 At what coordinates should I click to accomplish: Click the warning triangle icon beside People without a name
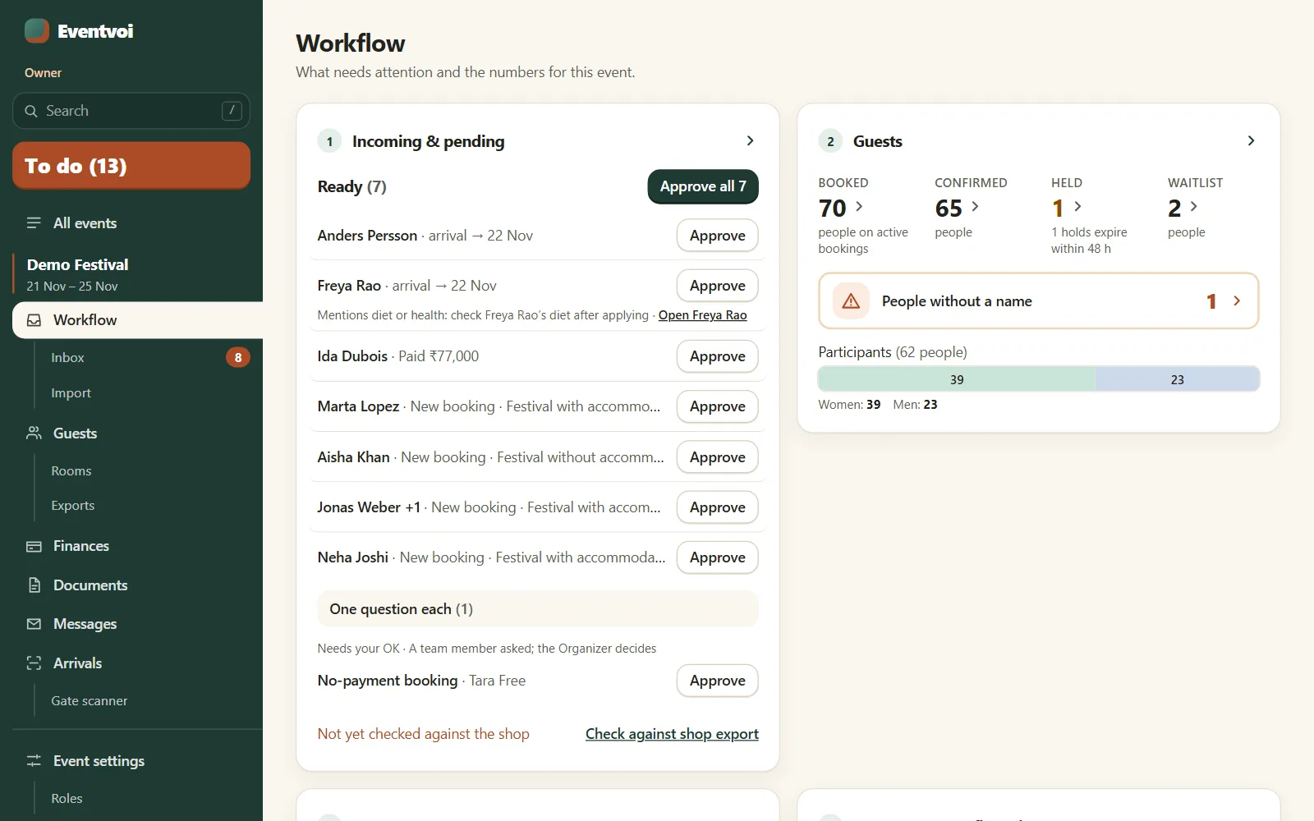click(851, 301)
